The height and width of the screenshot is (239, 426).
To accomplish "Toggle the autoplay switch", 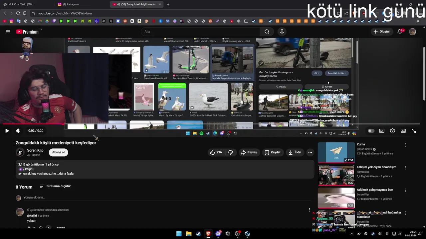I will 371,131.
